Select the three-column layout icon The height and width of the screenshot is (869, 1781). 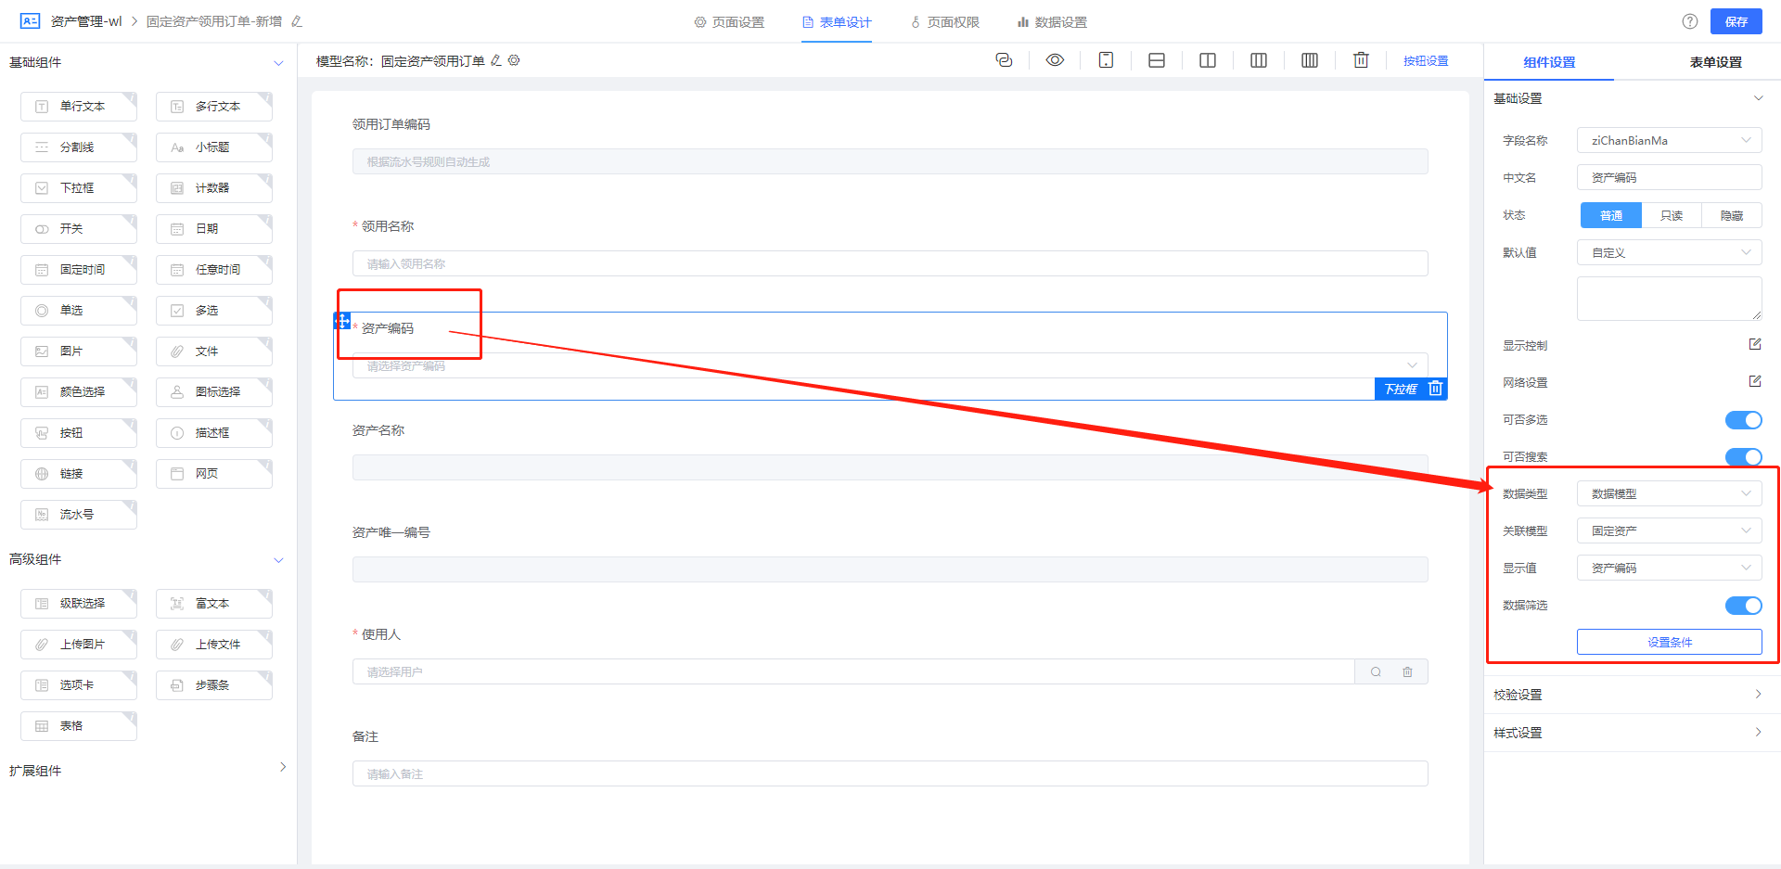[x=1259, y=60]
